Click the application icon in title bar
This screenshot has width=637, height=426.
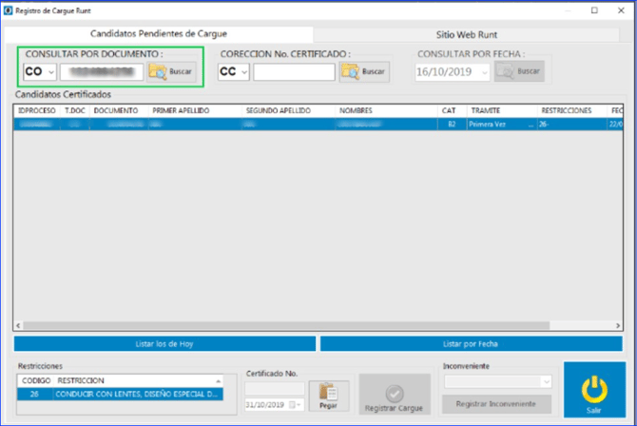pos(9,10)
